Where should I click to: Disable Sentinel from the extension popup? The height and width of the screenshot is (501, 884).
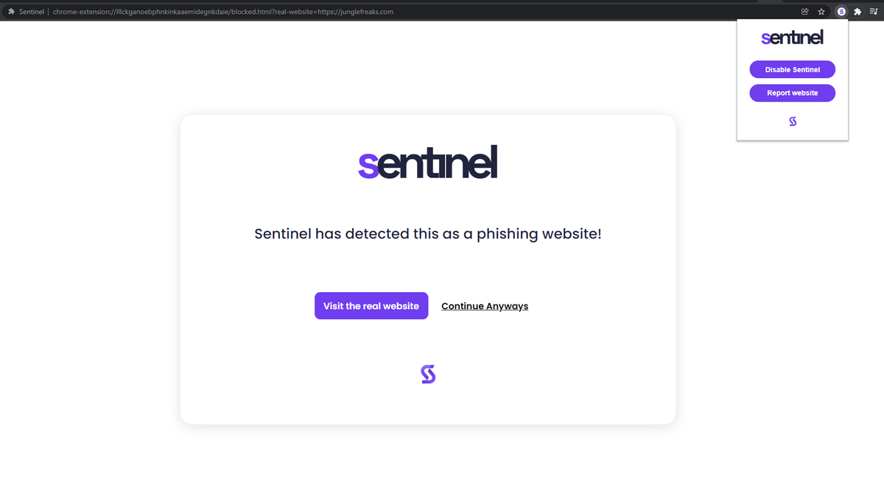coord(792,70)
